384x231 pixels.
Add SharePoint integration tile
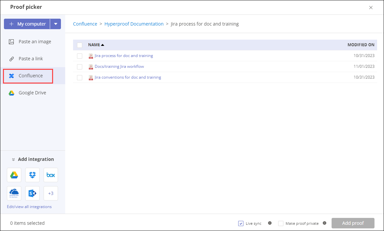click(x=32, y=193)
